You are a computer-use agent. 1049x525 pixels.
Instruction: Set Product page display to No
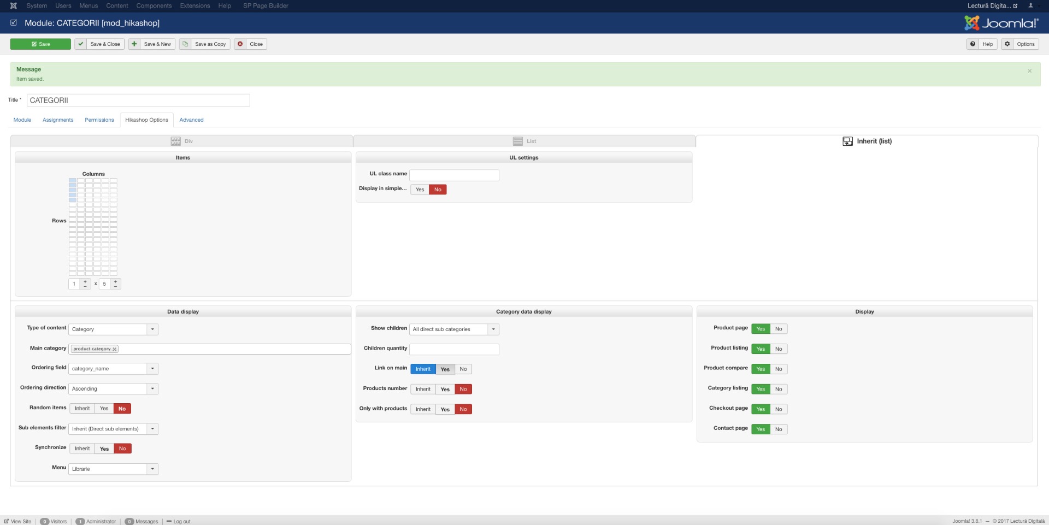coord(779,329)
